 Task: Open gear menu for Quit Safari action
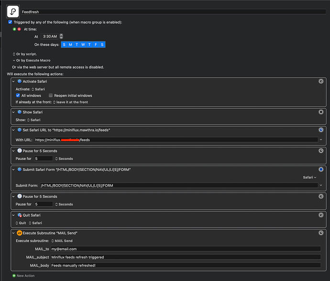(321, 215)
